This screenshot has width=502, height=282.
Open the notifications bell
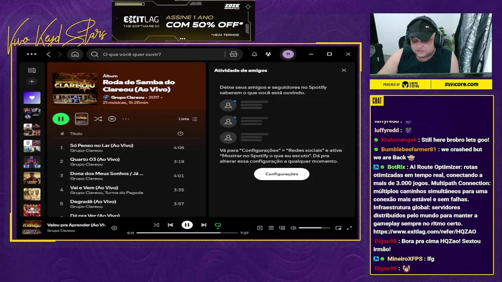pyautogui.click(x=254, y=54)
